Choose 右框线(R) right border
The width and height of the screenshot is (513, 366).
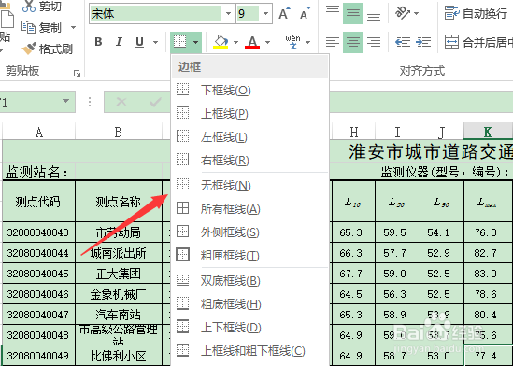(249, 161)
